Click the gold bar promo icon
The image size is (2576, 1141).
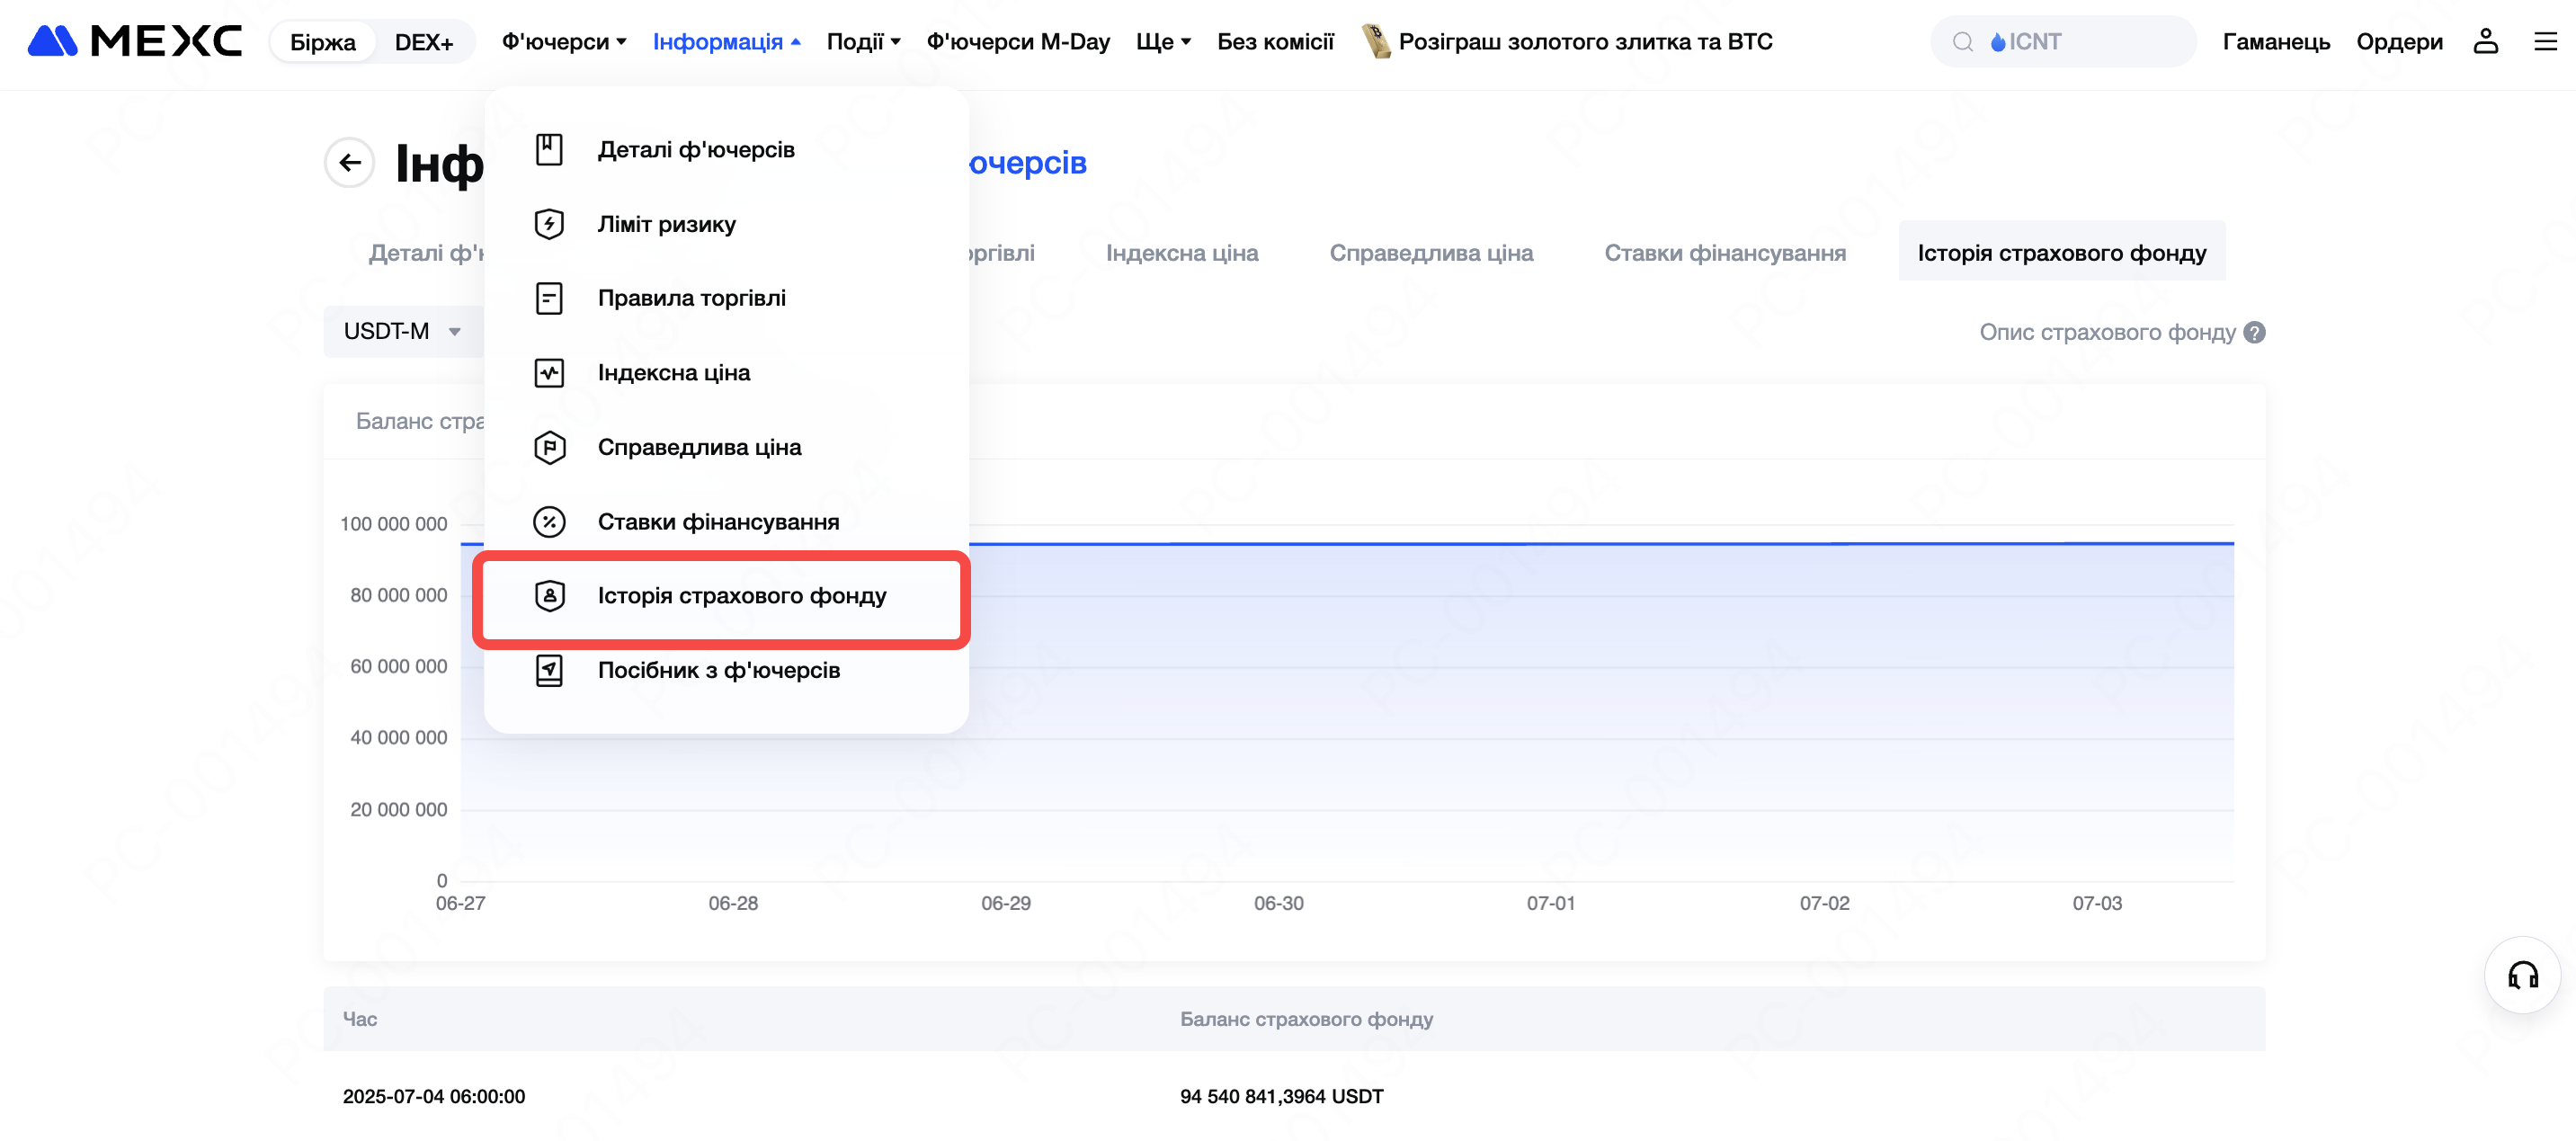click(x=1376, y=41)
